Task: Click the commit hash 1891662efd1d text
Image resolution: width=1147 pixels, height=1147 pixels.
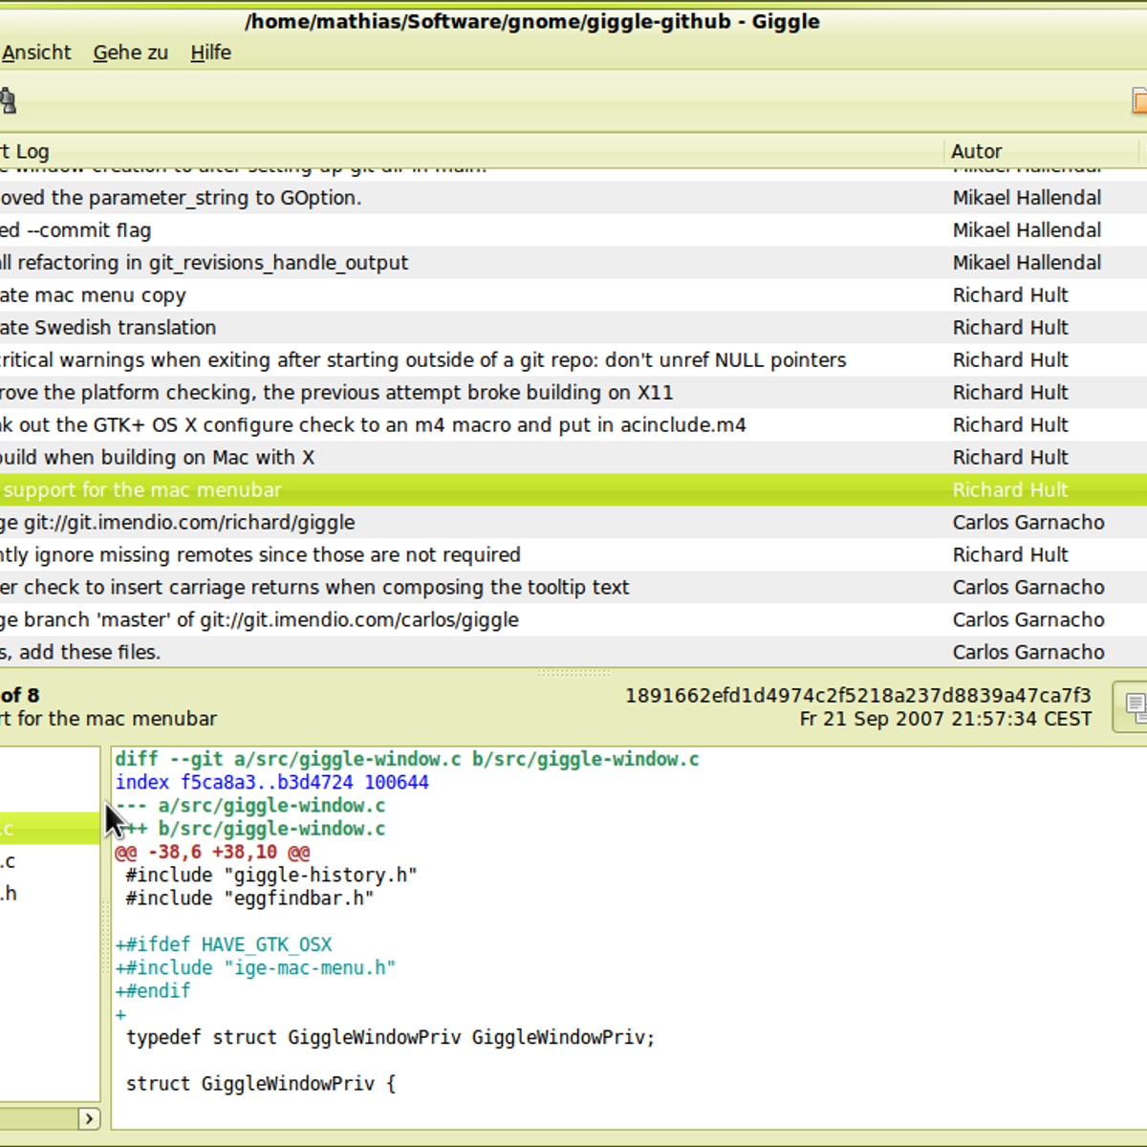Action: (x=857, y=696)
